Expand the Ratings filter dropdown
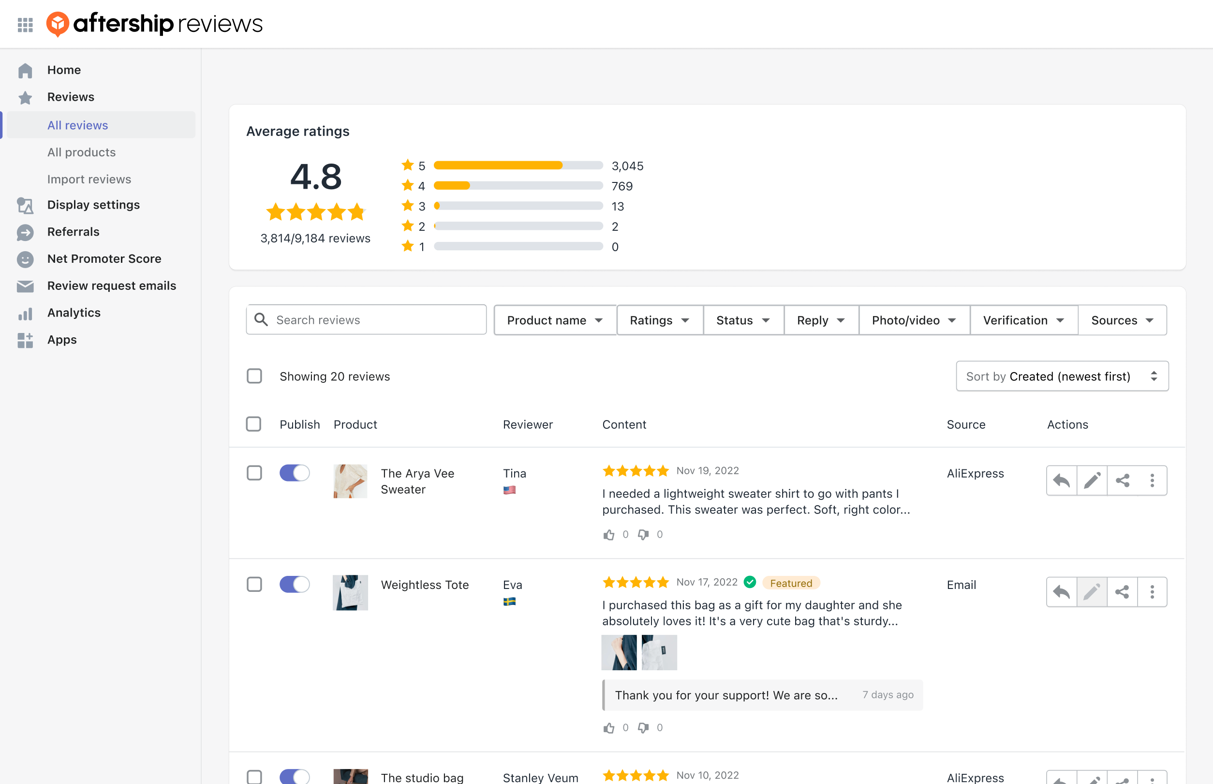This screenshot has width=1213, height=784. pos(659,320)
